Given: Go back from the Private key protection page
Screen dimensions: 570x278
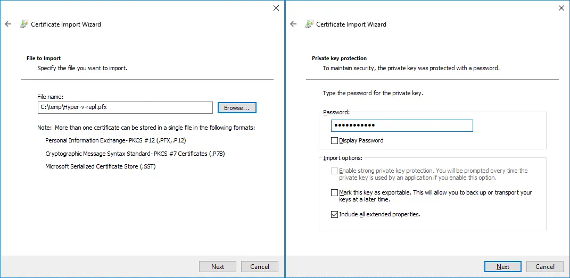Looking at the screenshot, I should 293,24.
